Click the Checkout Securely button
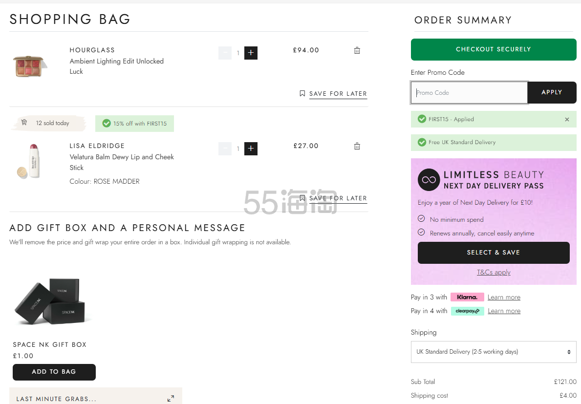 point(494,49)
